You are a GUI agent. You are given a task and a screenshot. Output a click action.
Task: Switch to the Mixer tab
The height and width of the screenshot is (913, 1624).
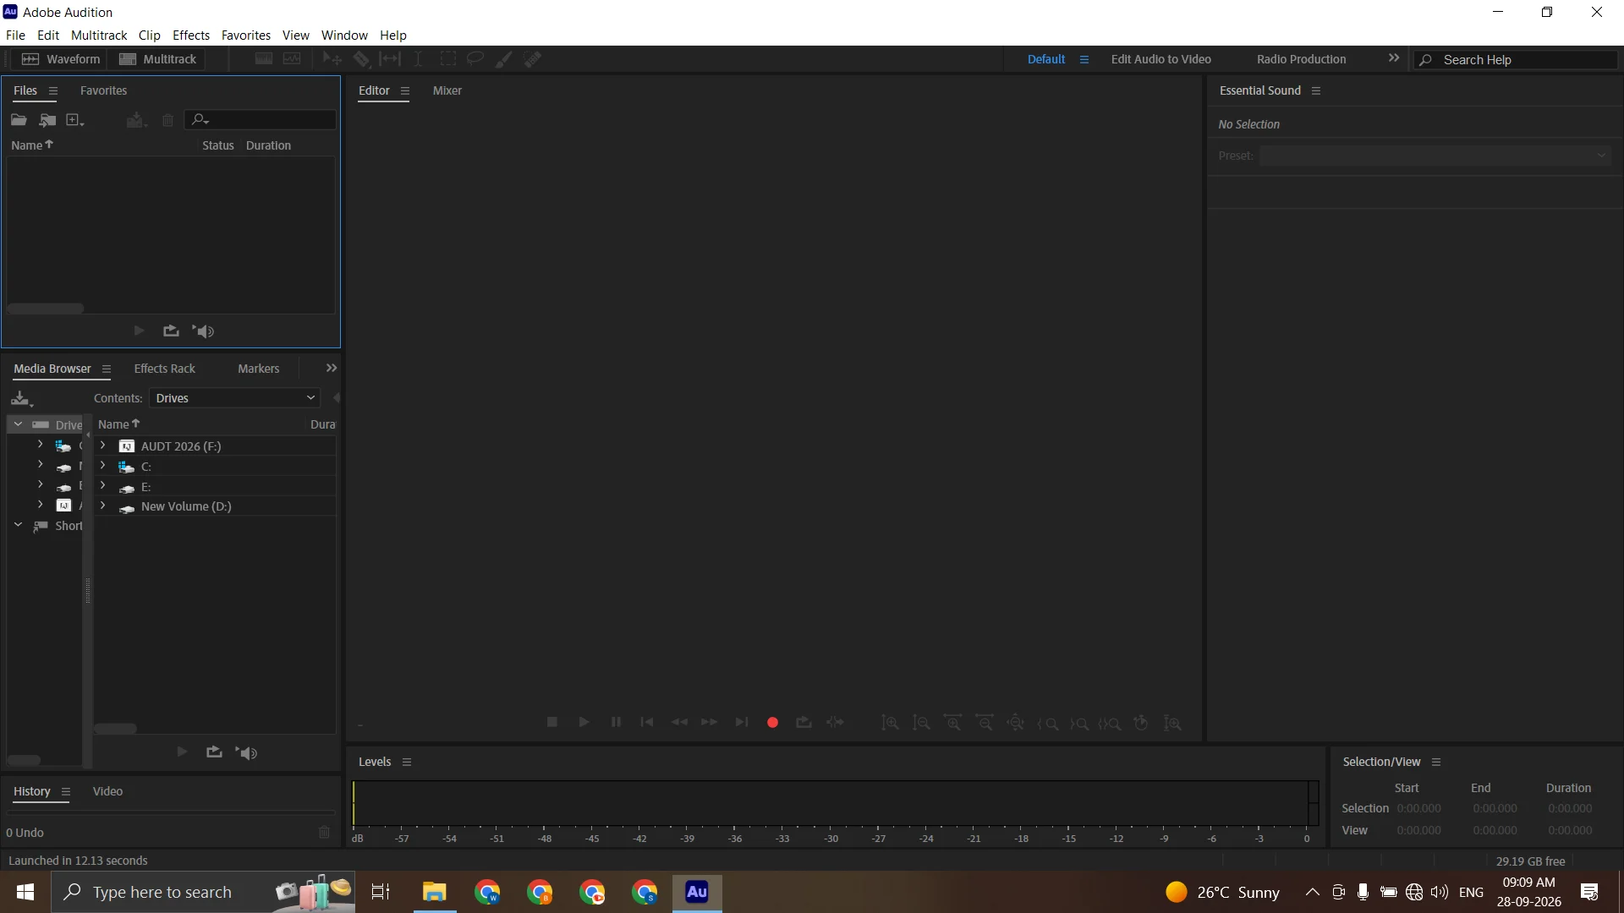[x=447, y=90]
